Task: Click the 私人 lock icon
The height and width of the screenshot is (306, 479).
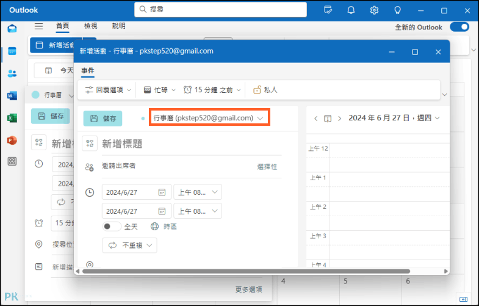Action: 258,90
